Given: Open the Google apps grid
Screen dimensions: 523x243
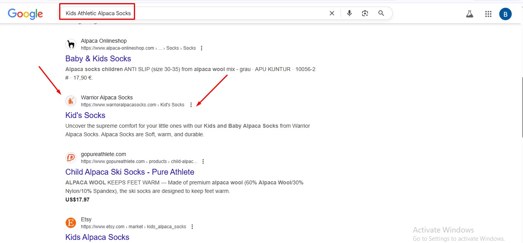Looking at the screenshot, I should pyautogui.click(x=488, y=14).
